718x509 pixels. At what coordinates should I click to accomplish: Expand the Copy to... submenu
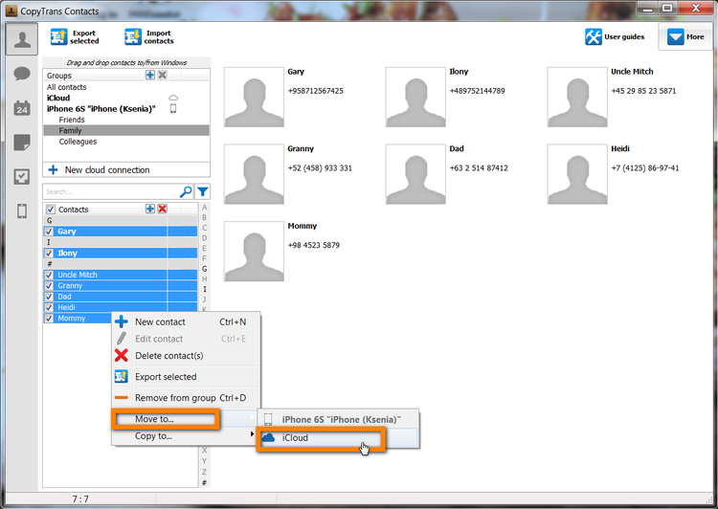tap(186, 435)
